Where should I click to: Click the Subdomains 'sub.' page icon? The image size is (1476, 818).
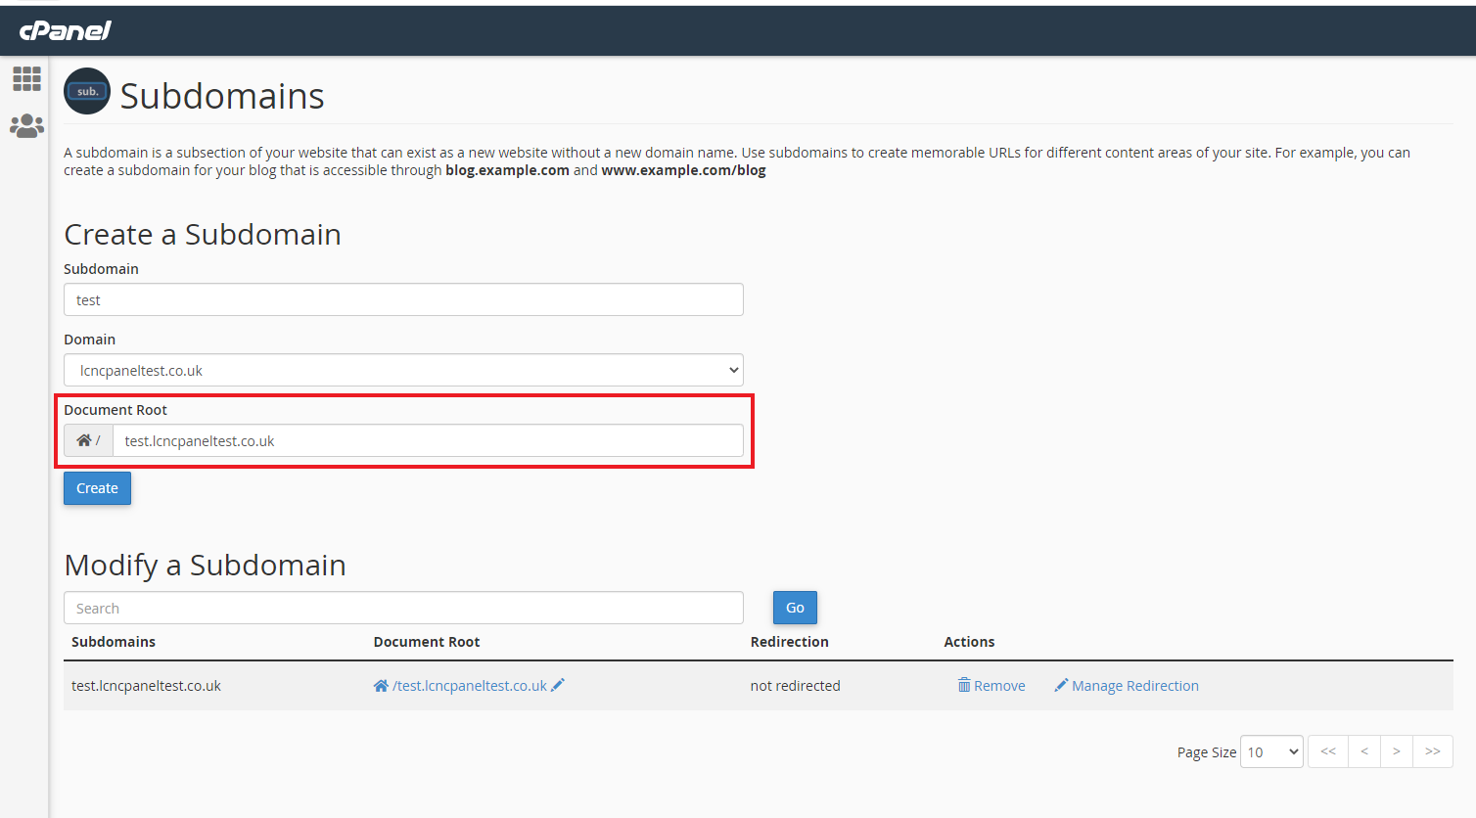point(87,91)
